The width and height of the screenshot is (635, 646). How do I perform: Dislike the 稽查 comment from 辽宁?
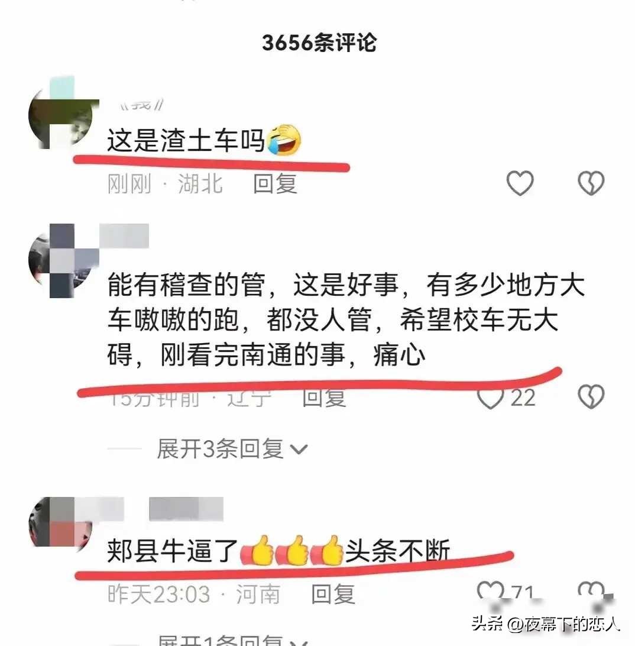[591, 396]
